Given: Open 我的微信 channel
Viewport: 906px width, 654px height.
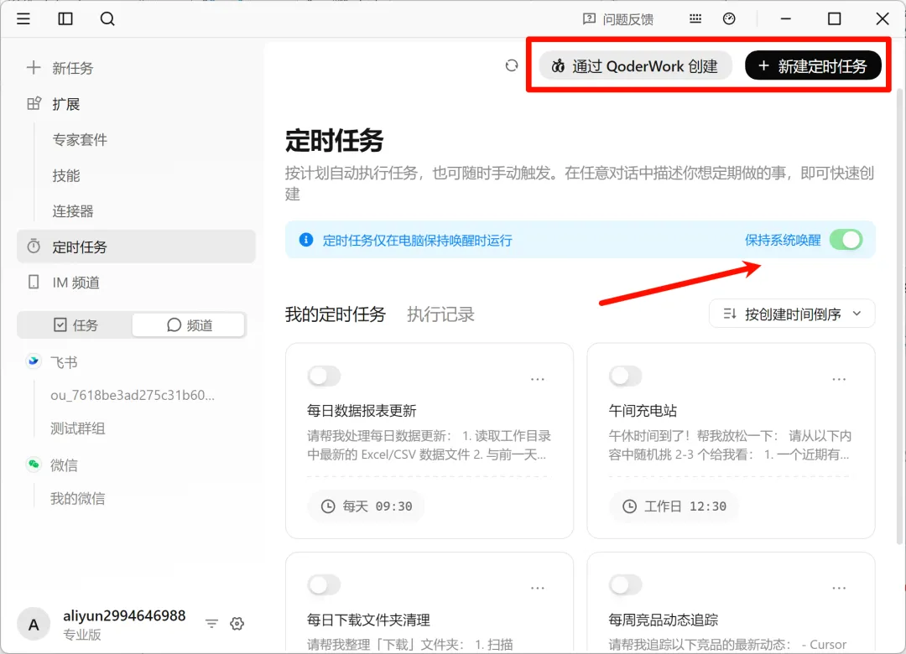Looking at the screenshot, I should (77, 499).
